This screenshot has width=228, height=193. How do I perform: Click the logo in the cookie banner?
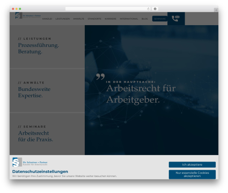30,162
